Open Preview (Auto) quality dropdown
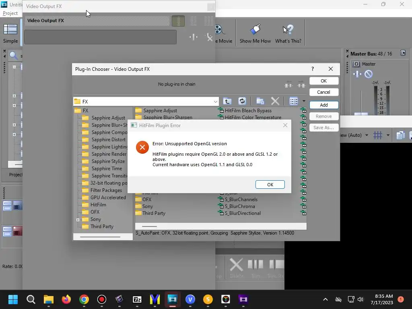Viewport: 412px width, 309px height. pyautogui.click(x=367, y=135)
